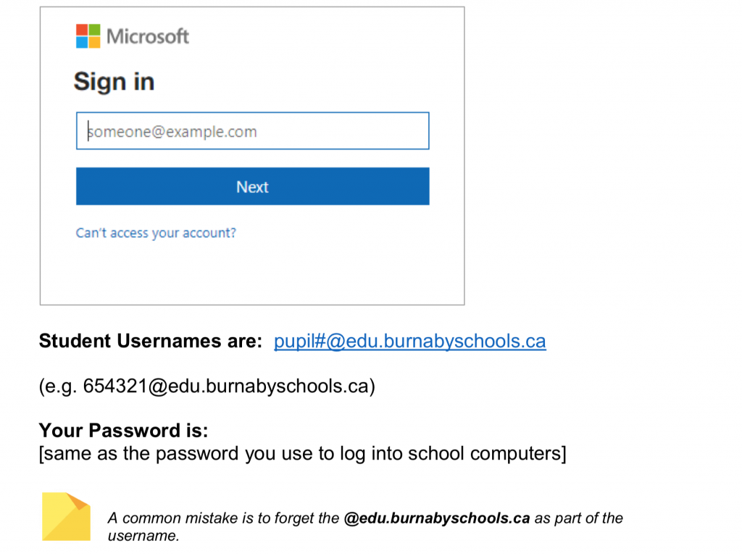The width and height of the screenshot is (742, 554).
Task: Click the yellow square in Microsoft logo
Action: [94, 42]
